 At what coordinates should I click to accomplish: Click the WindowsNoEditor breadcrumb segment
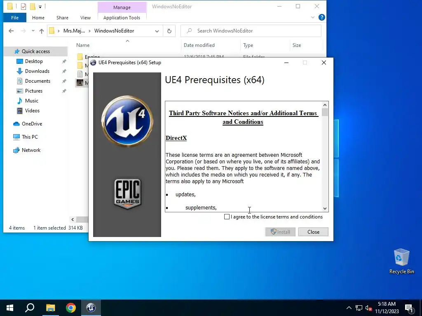click(x=114, y=31)
